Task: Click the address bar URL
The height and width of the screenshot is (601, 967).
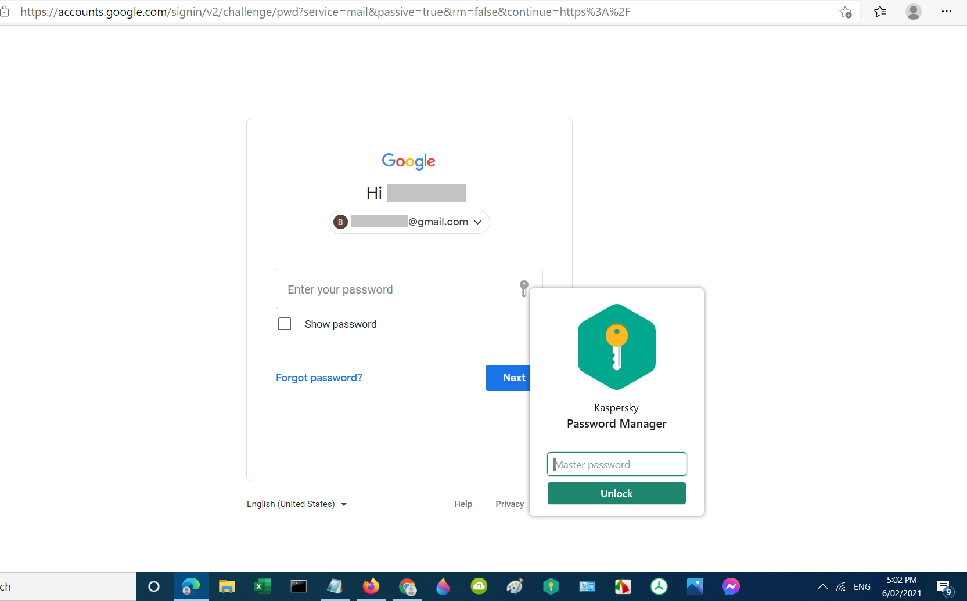Action: [325, 12]
